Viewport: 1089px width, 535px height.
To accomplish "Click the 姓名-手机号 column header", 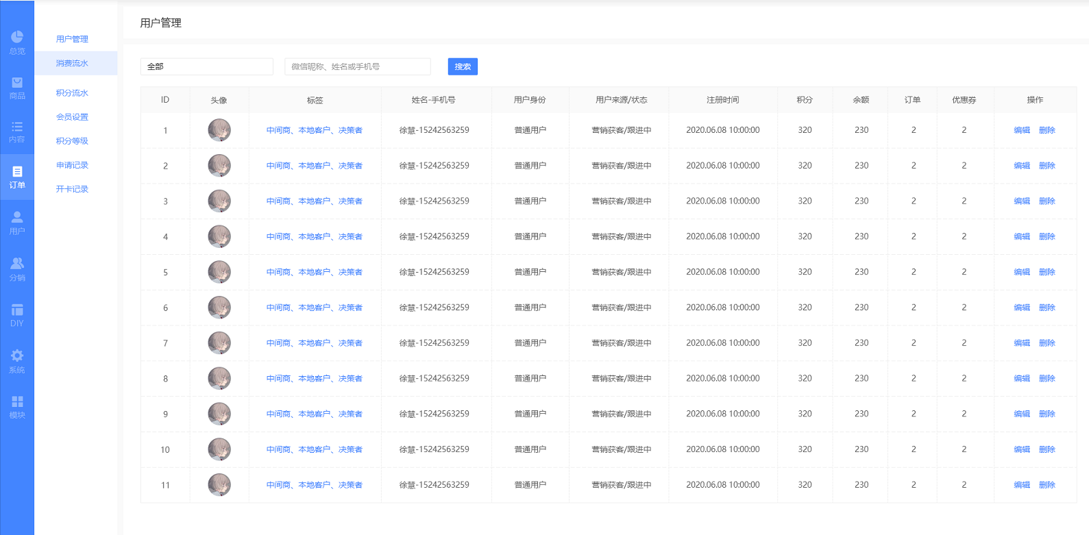I will [434, 100].
